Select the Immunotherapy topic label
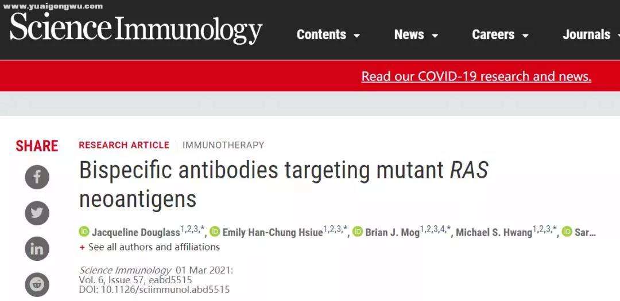Image resolution: width=620 pixels, height=301 pixels. [x=223, y=145]
